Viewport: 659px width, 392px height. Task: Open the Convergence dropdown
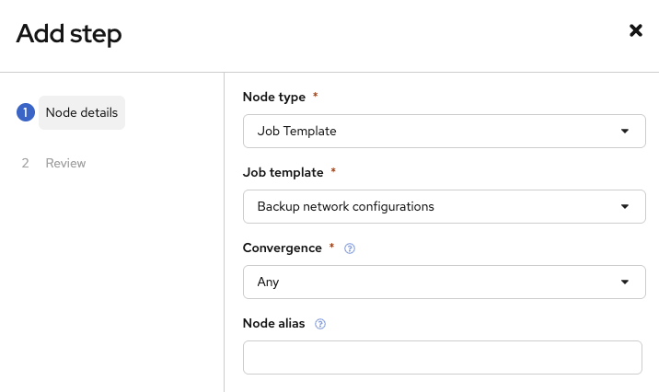[x=445, y=282]
